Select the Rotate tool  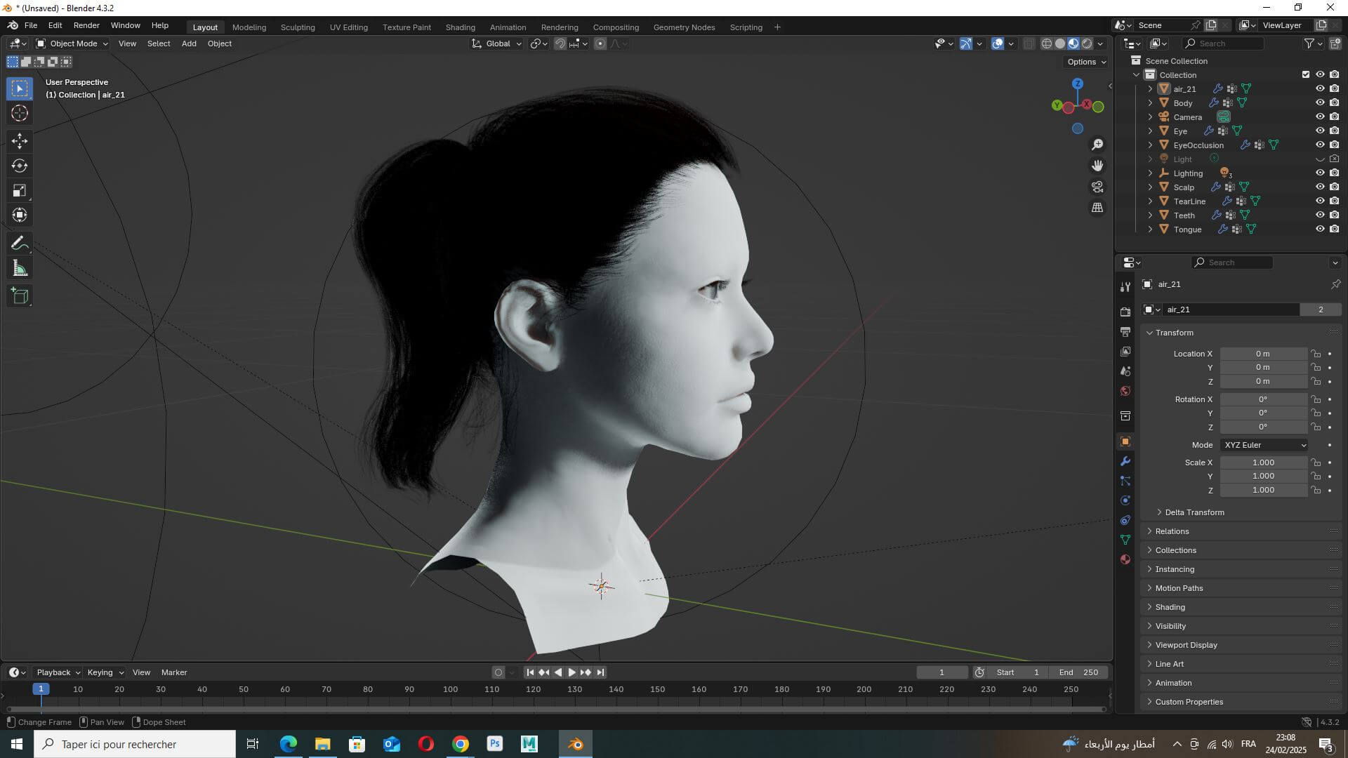(20, 166)
